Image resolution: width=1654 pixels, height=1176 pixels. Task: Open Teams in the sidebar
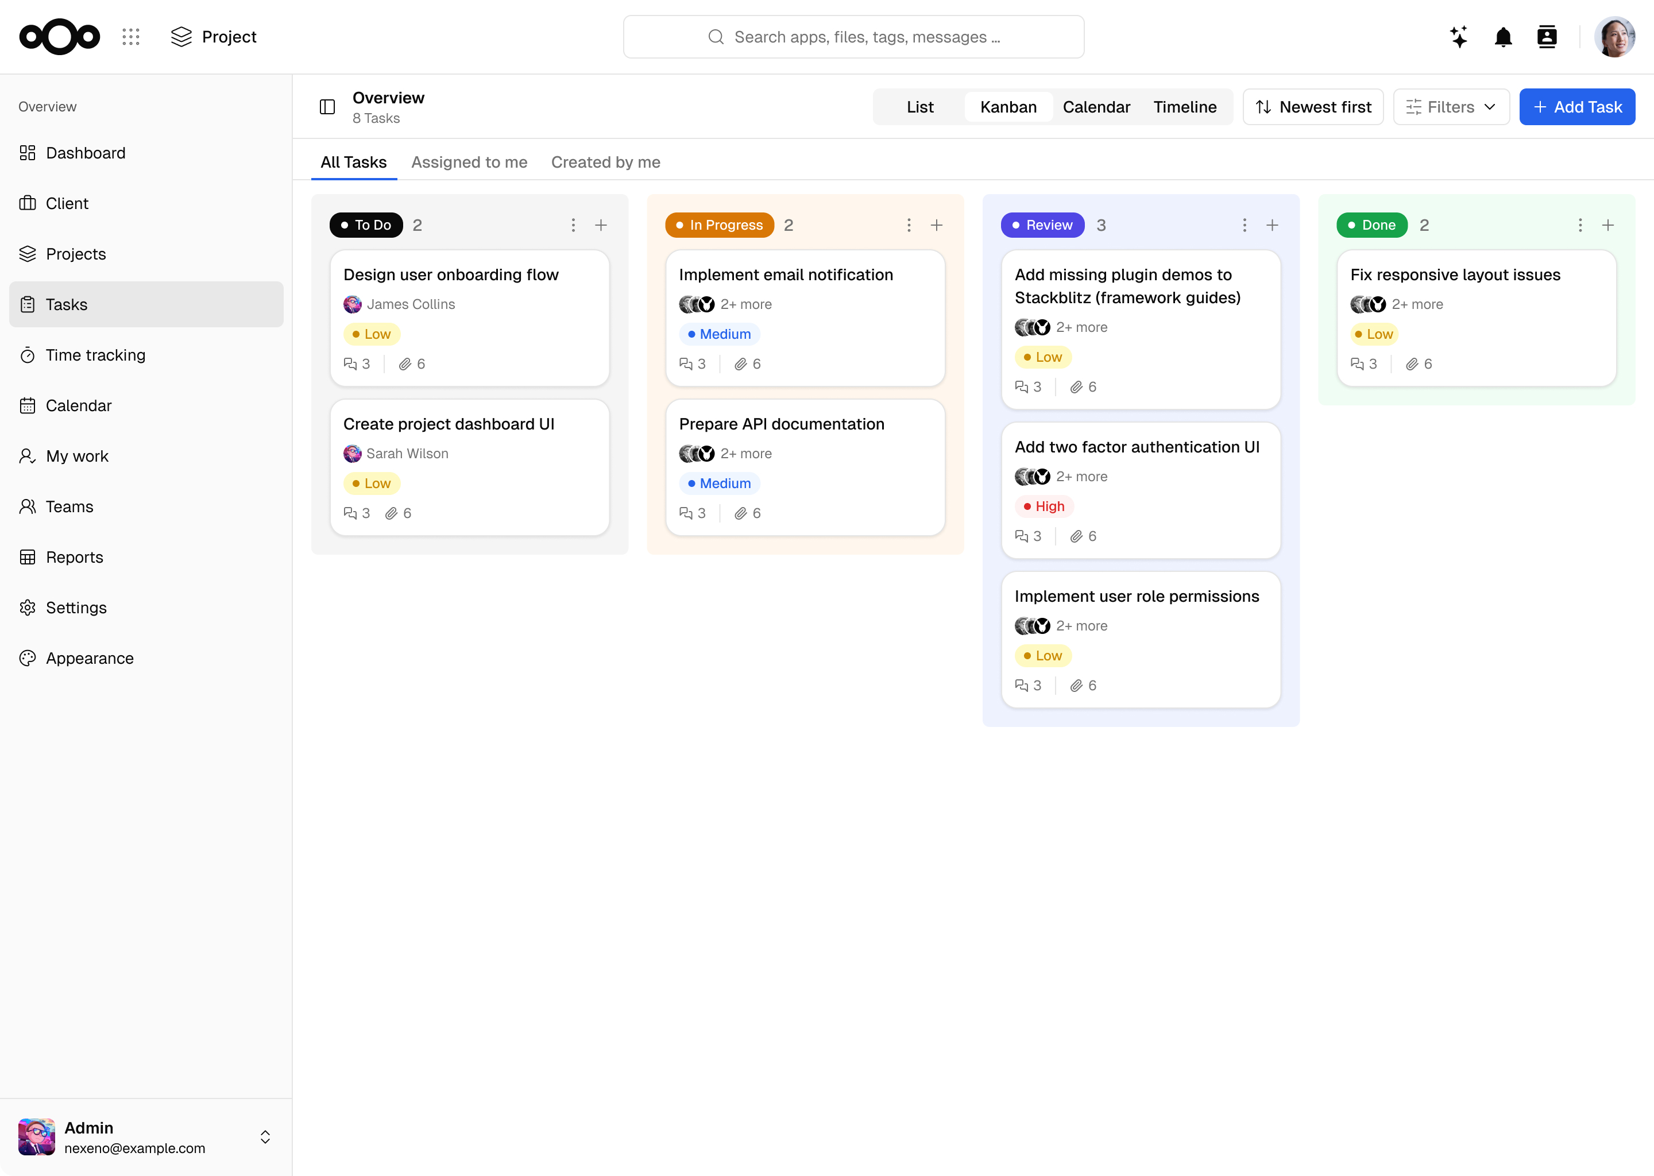[146, 506]
